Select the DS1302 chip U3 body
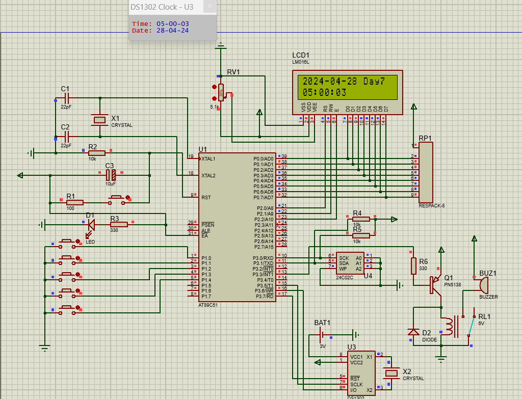Viewport: 522px width, 399px height. tap(361, 373)
